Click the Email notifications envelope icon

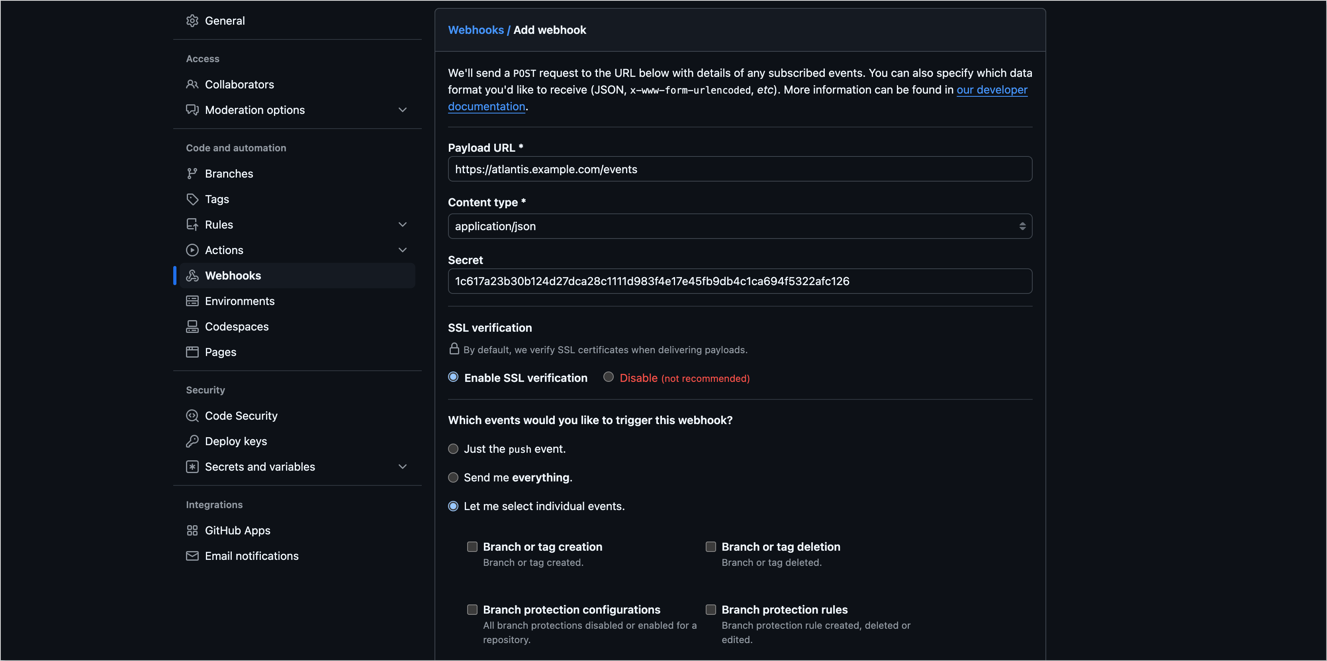[x=192, y=556]
